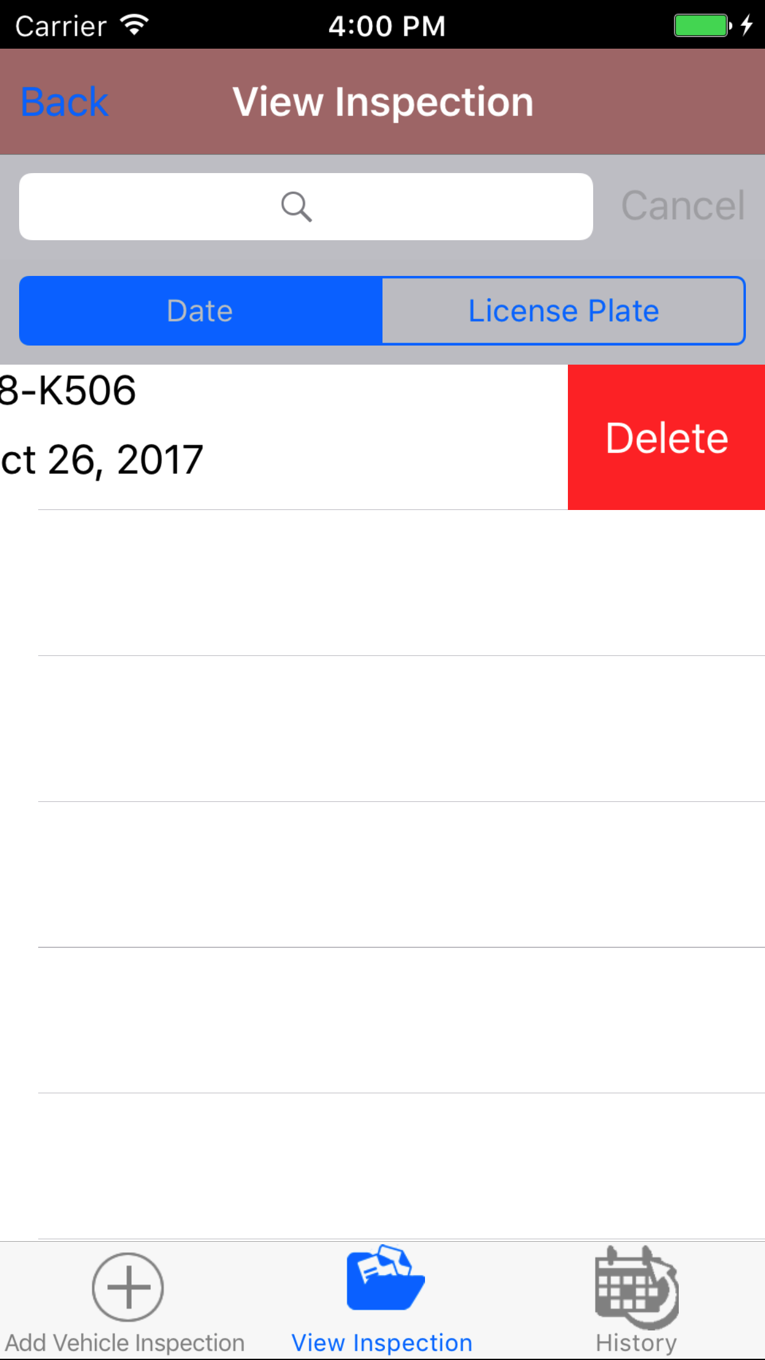The height and width of the screenshot is (1360, 765).
Task: Open the History calendar icon
Action: pyautogui.click(x=637, y=1287)
